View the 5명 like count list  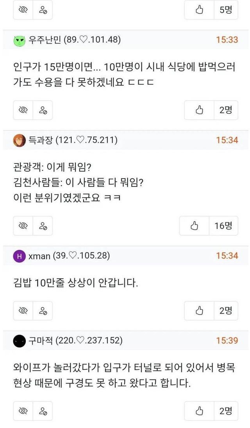[226, 10]
